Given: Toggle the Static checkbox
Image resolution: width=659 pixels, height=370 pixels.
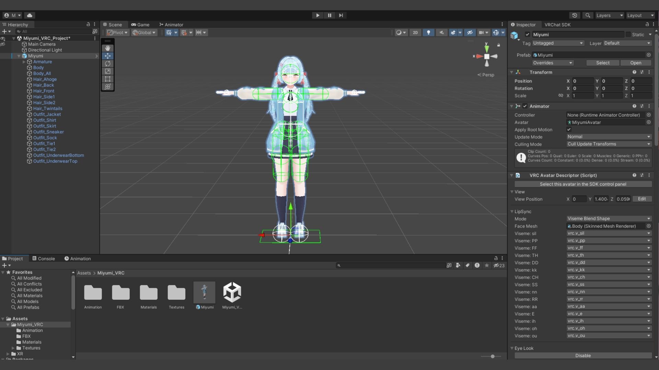Looking at the screenshot, I should tap(628, 35).
